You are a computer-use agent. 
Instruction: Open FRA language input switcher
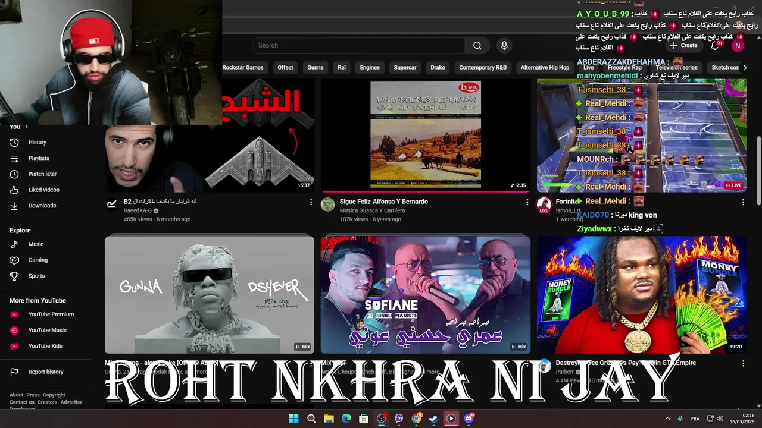coord(695,418)
